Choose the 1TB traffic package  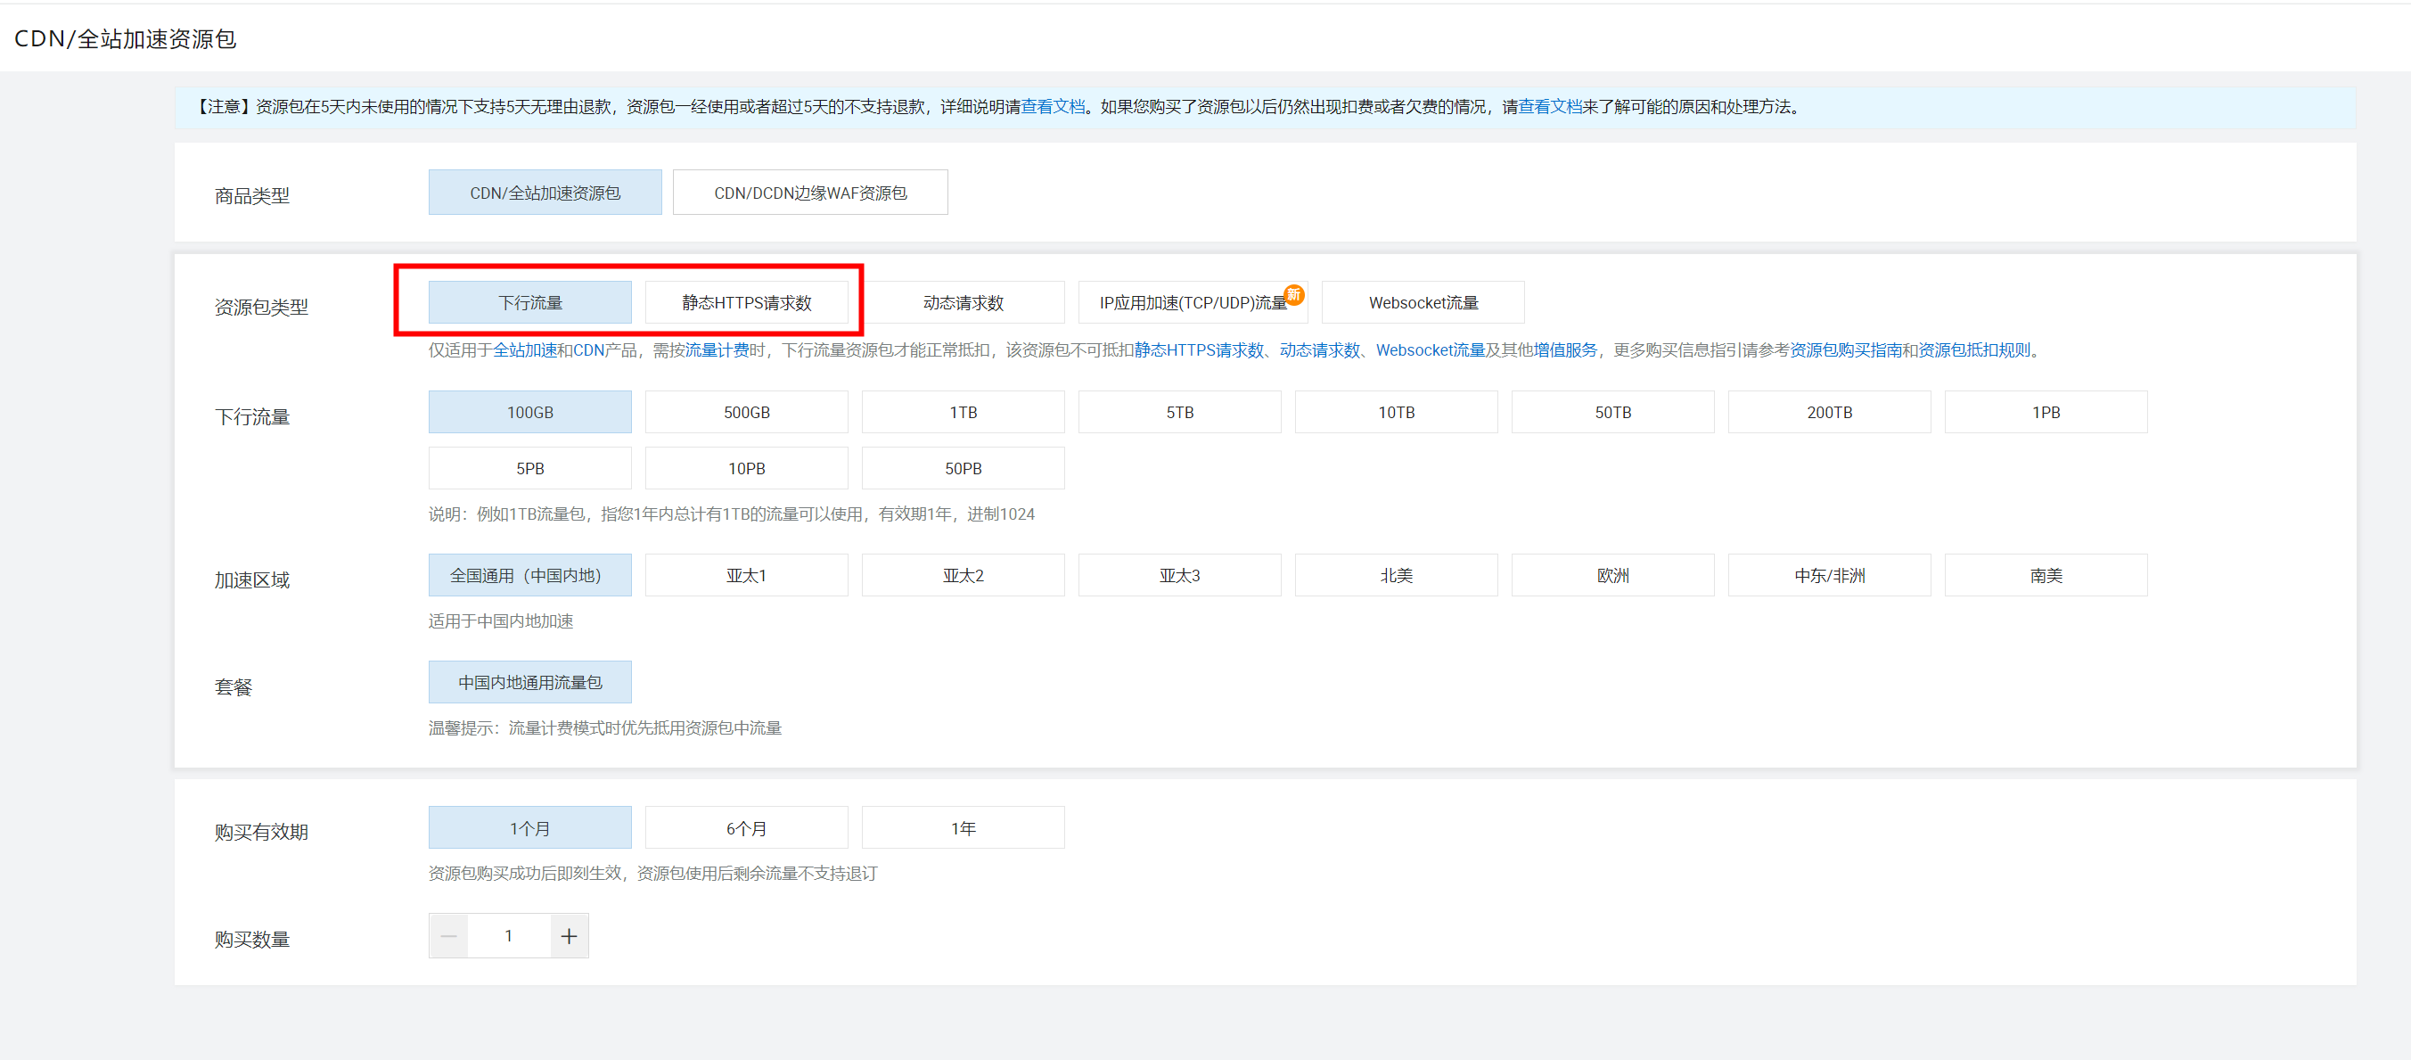tap(962, 411)
